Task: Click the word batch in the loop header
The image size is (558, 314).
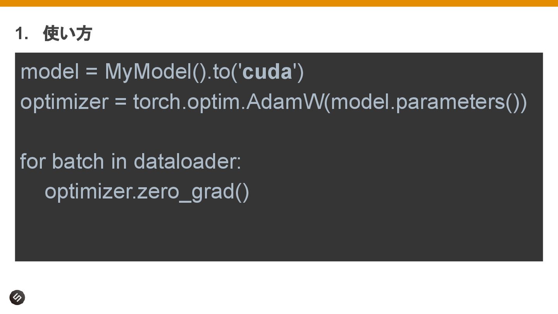Action: (78, 161)
